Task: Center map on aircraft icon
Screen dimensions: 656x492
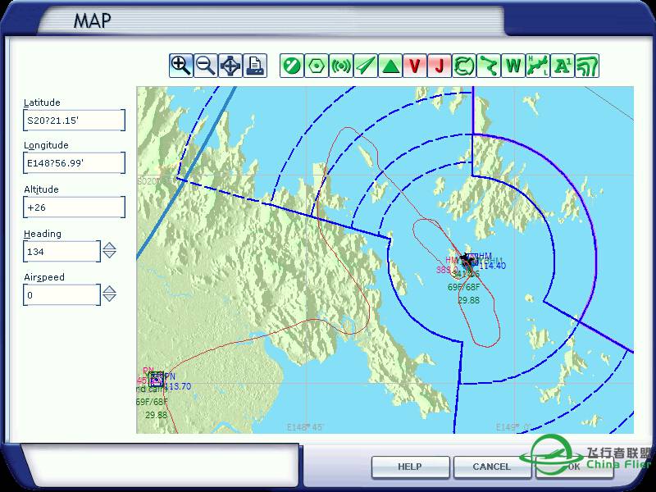Action: coord(230,66)
